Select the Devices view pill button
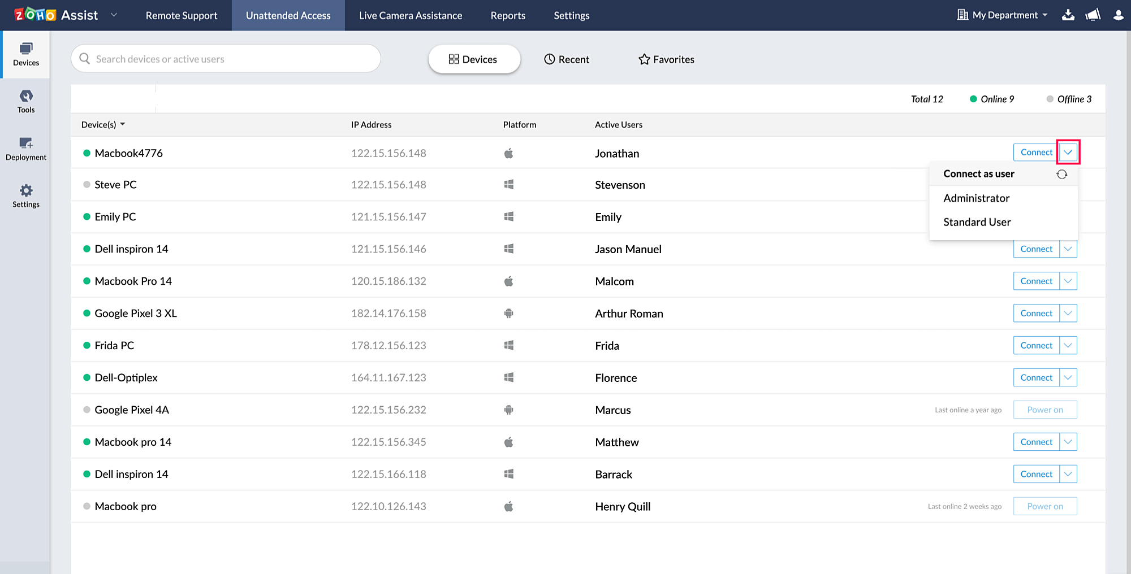 tap(473, 59)
